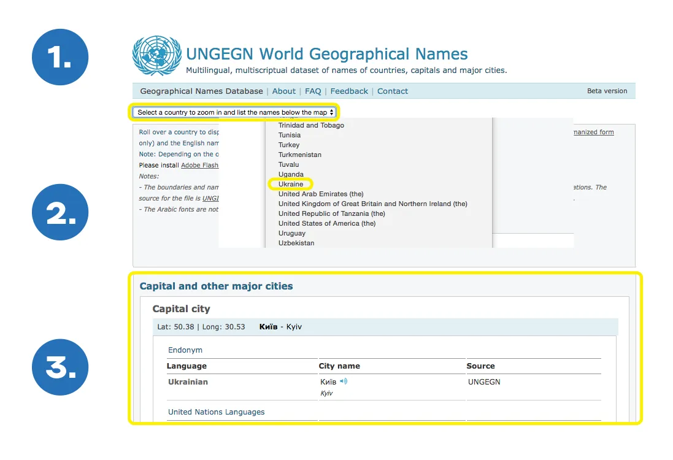Expand the Endonym section
This screenshot has height=460, width=673.
pos(185,350)
